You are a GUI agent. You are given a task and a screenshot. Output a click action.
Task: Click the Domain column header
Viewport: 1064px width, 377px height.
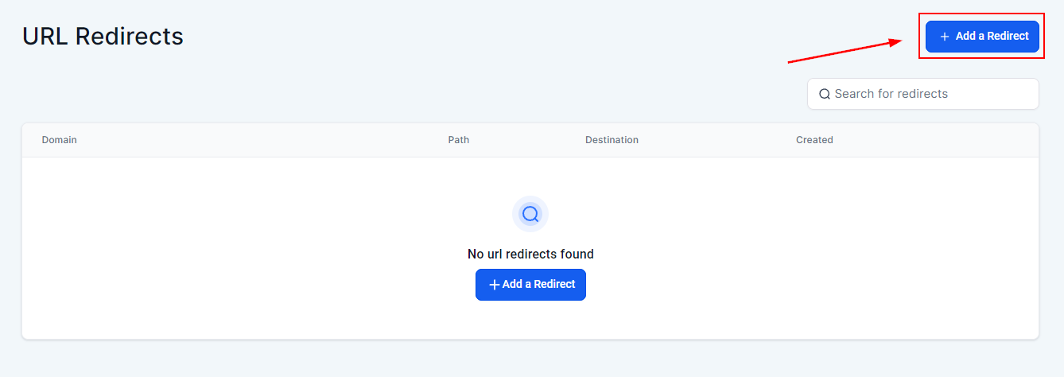(x=60, y=140)
